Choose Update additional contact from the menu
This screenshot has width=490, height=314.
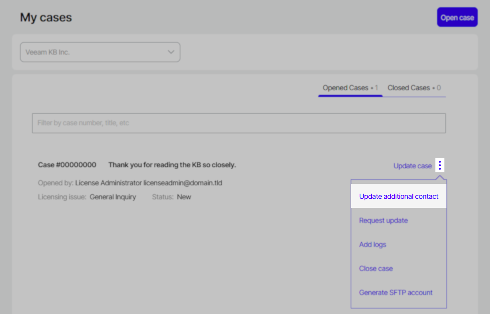tap(398, 196)
